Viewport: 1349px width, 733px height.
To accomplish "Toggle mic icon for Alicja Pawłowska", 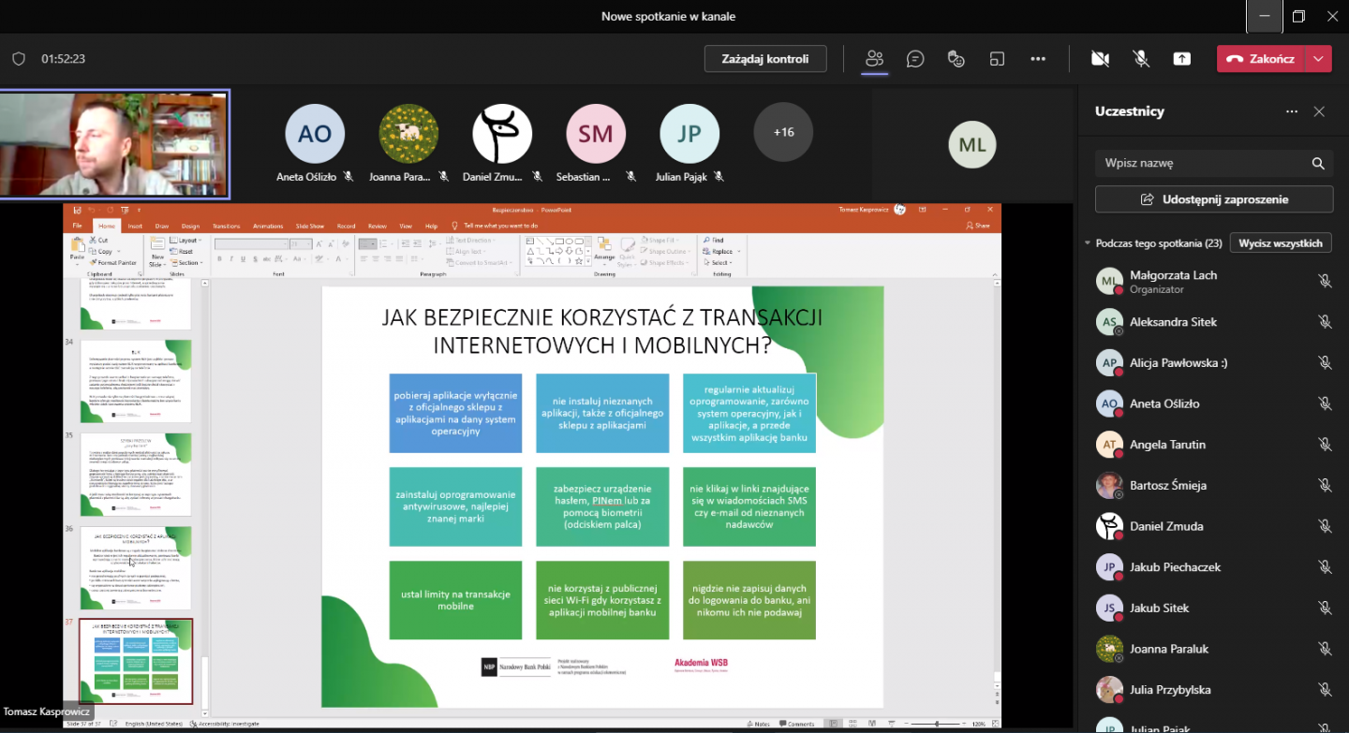I will pyautogui.click(x=1325, y=362).
